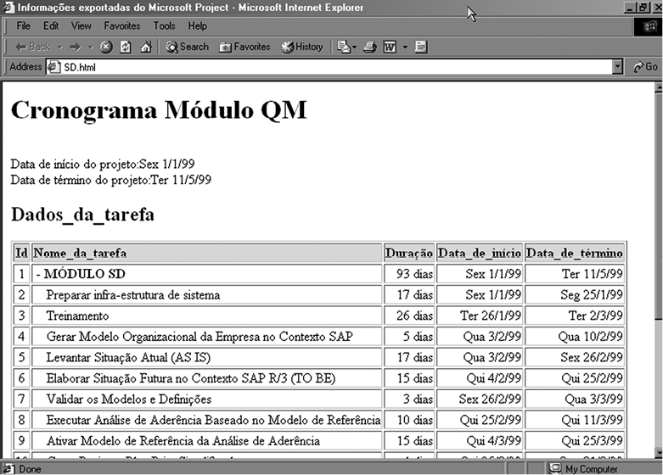Stop page loading with Stop icon

(x=106, y=47)
